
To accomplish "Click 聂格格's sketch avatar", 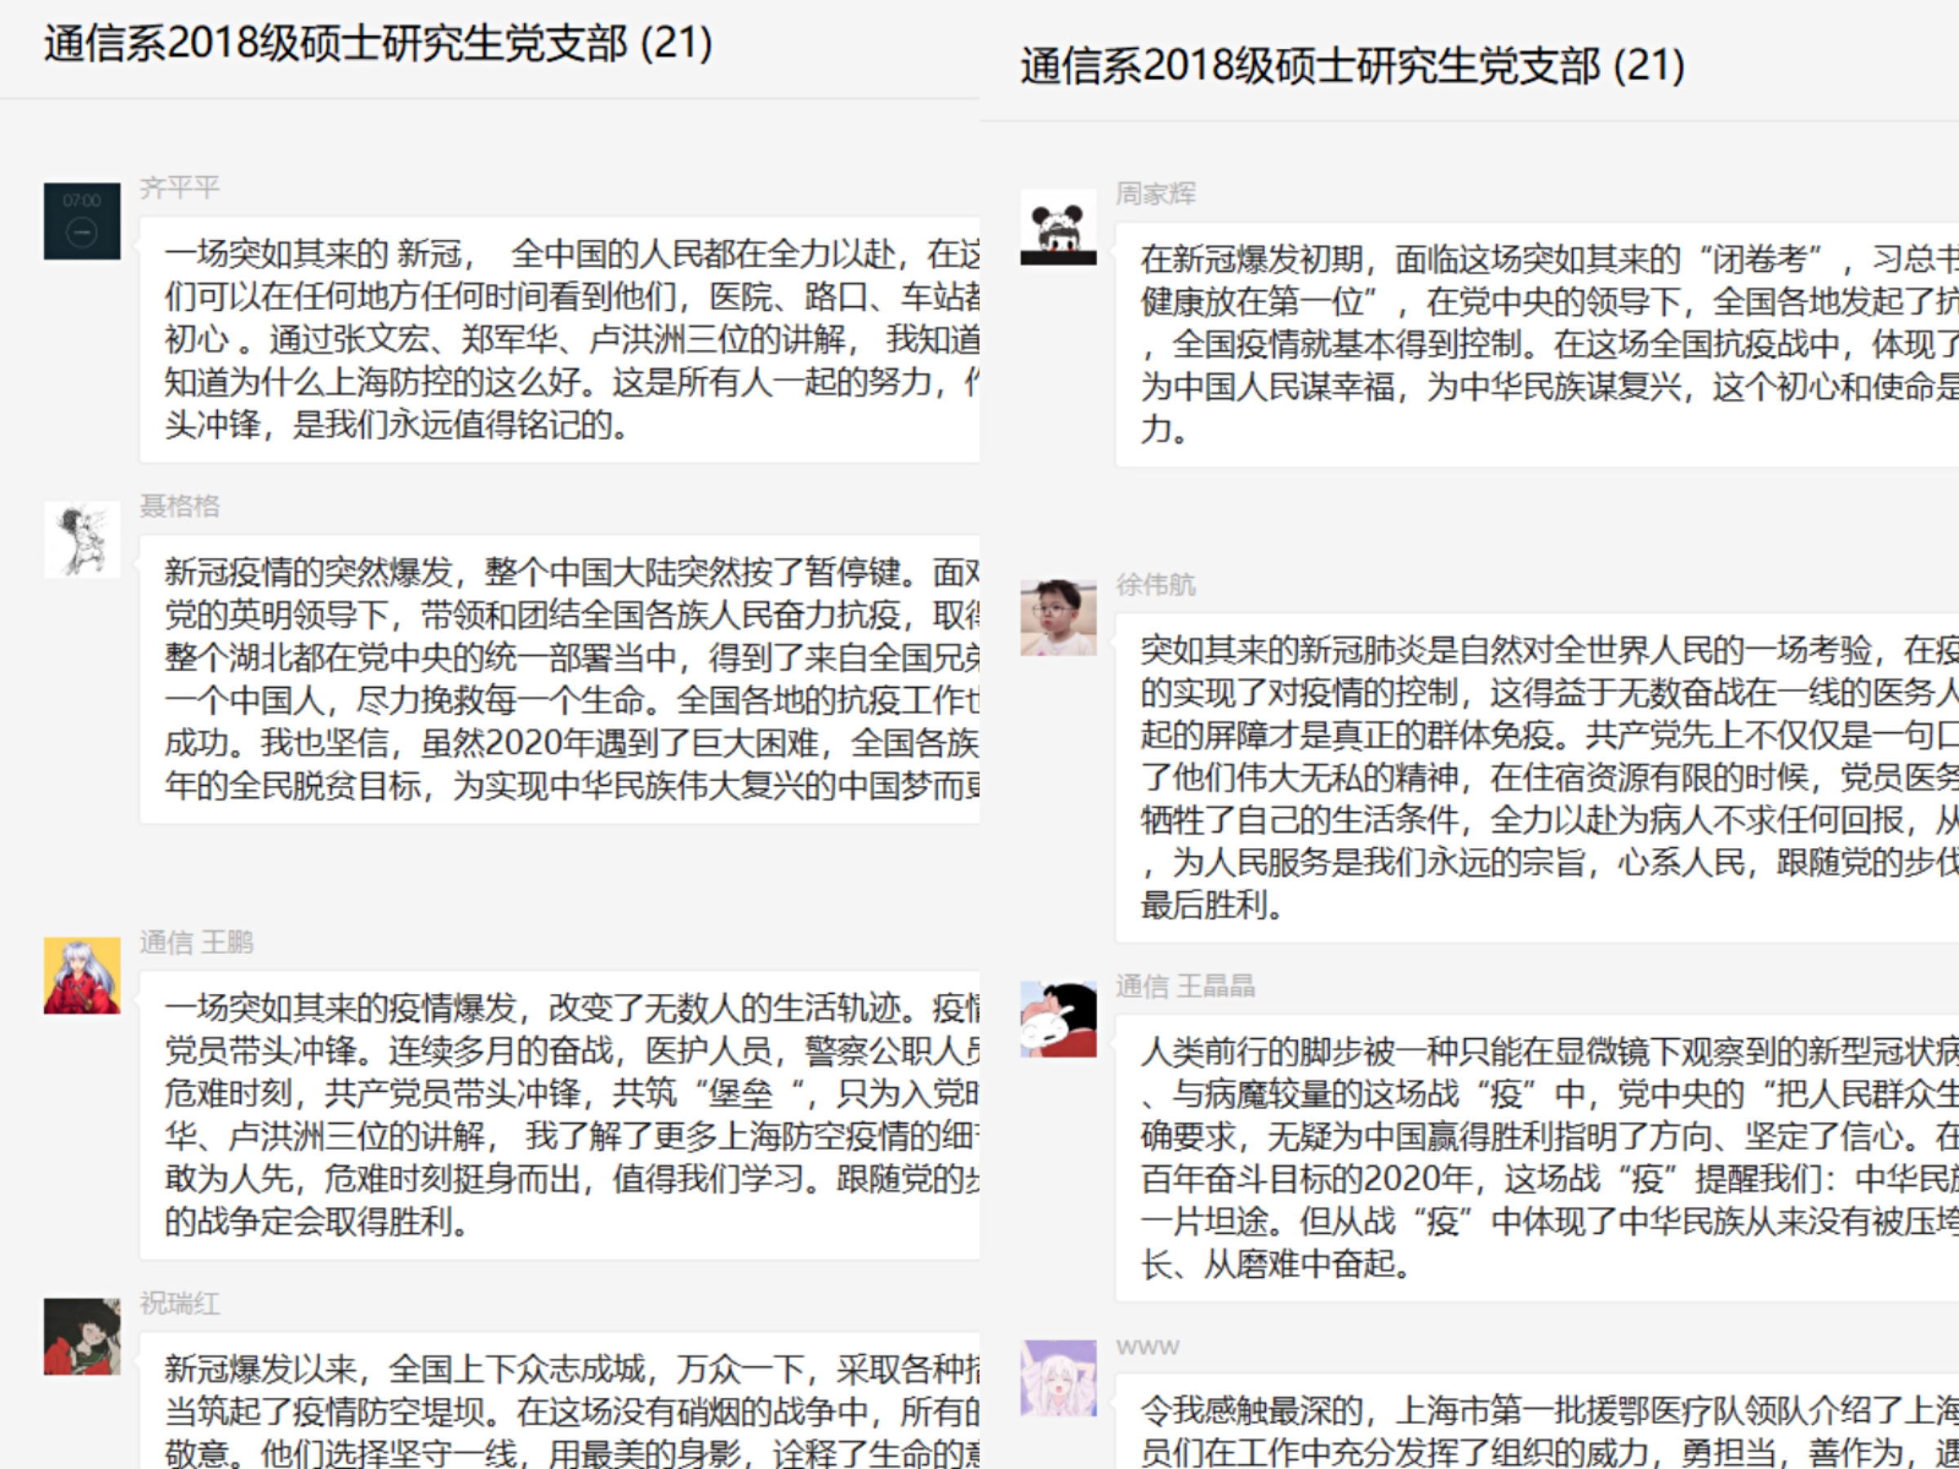I will pos(82,539).
